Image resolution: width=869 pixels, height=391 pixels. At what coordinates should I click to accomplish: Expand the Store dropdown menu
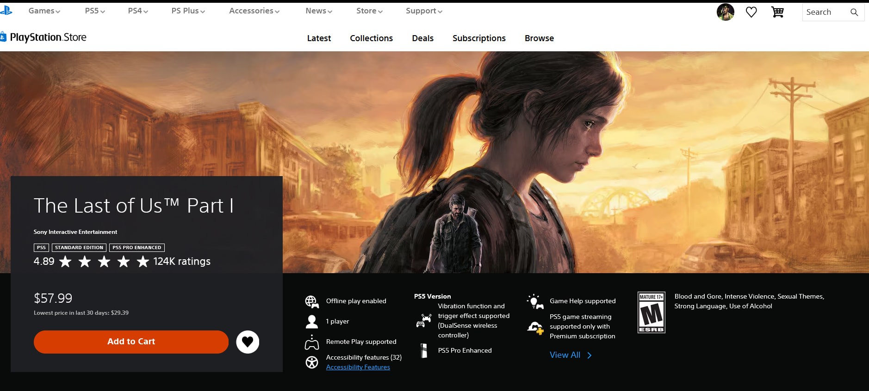point(369,11)
